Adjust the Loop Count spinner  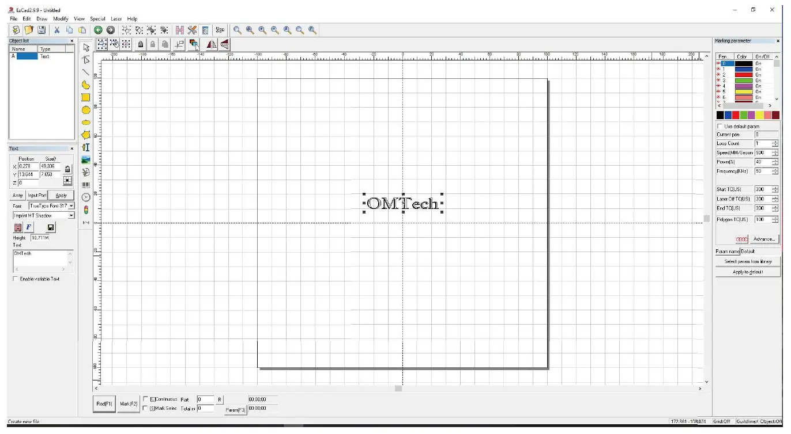click(775, 143)
